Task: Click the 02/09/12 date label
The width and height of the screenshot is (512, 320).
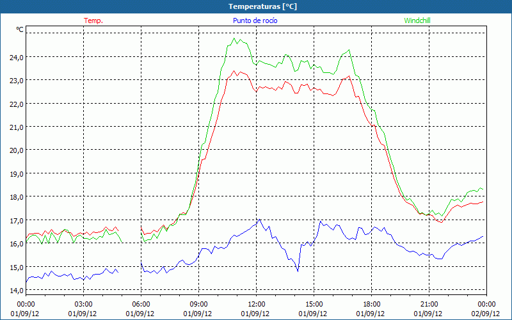Action: point(486,314)
